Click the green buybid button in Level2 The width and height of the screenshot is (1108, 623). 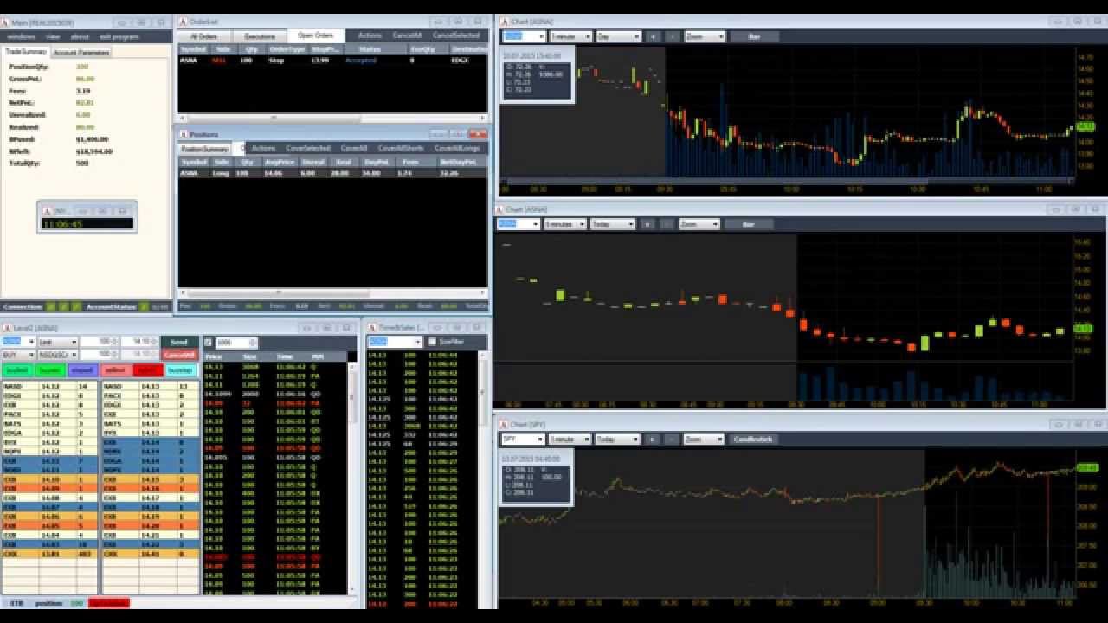[x=17, y=370]
